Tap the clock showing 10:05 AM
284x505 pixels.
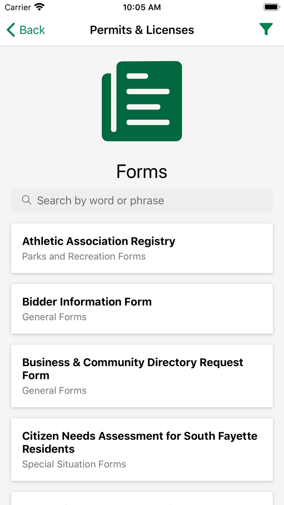point(142,7)
